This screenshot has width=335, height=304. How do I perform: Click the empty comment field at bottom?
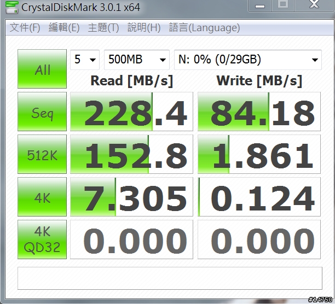(x=170, y=278)
